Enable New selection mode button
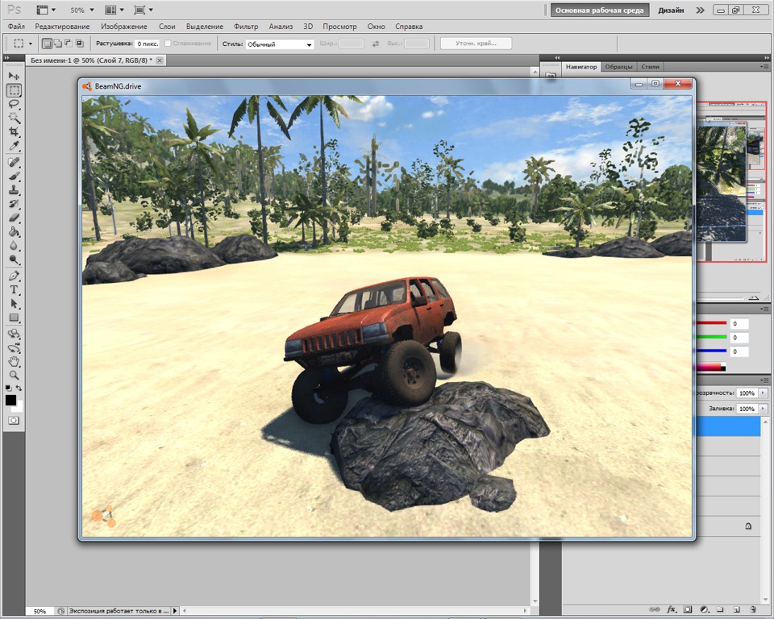This screenshot has width=774, height=619. 47,44
